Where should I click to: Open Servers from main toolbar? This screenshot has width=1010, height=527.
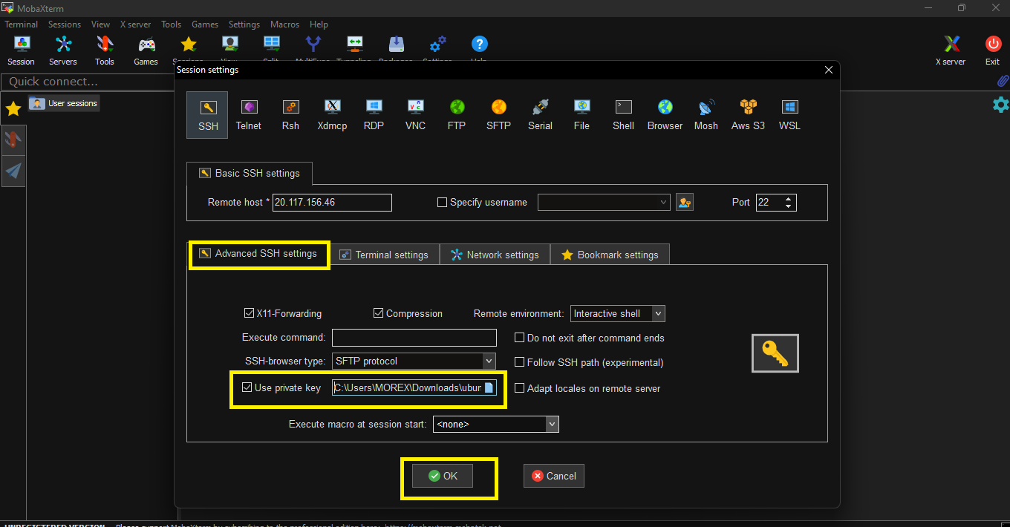(63, 50)
